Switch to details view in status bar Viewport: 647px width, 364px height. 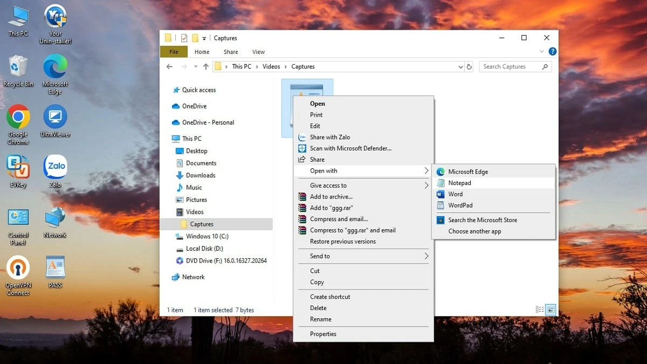click(x=539, y=310)
